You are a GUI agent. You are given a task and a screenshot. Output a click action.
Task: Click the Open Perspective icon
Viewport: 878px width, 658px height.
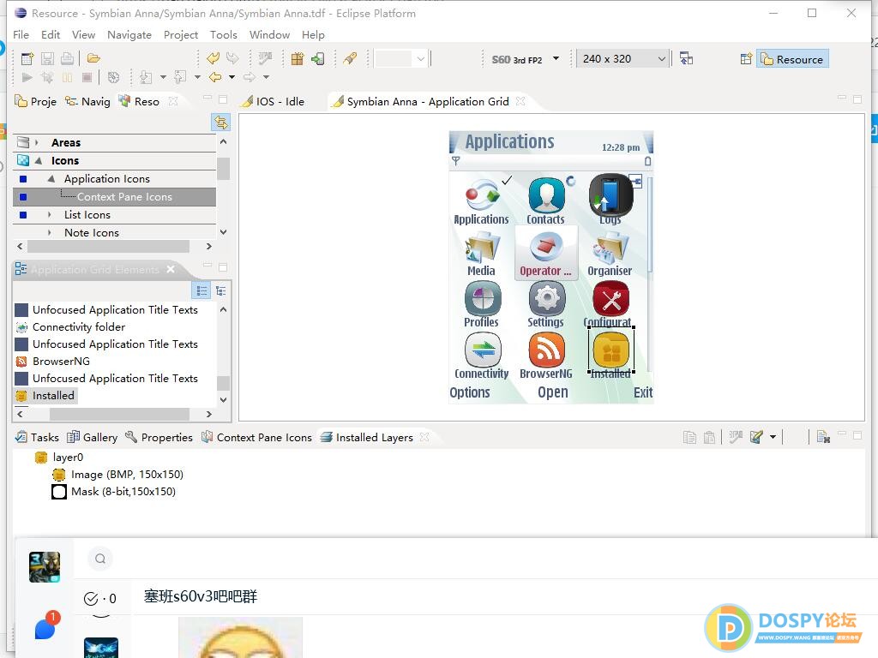(x=746, y=59)
